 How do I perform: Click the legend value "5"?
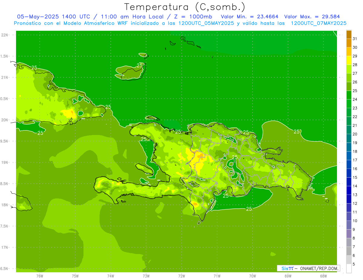(x=354, y=264)
